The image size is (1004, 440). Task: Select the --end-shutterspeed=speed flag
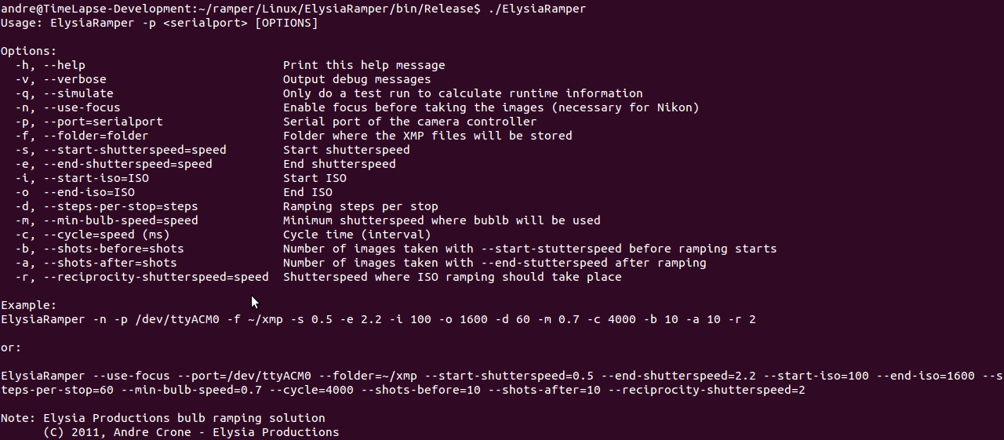tap(128, 164)
